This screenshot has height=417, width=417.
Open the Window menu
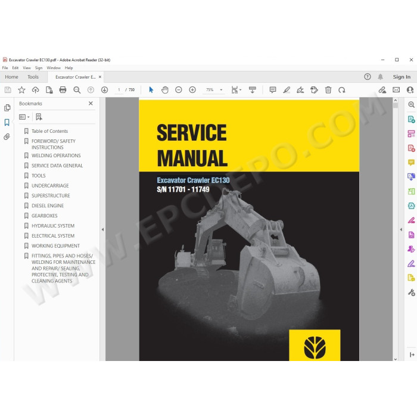54,68
